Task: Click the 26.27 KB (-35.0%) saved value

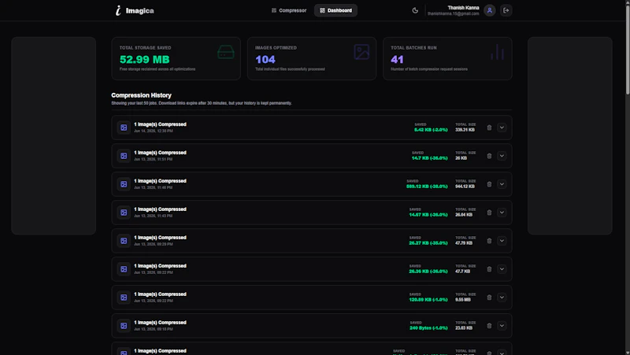Action: pyautogui.click(x=428, y=243)
